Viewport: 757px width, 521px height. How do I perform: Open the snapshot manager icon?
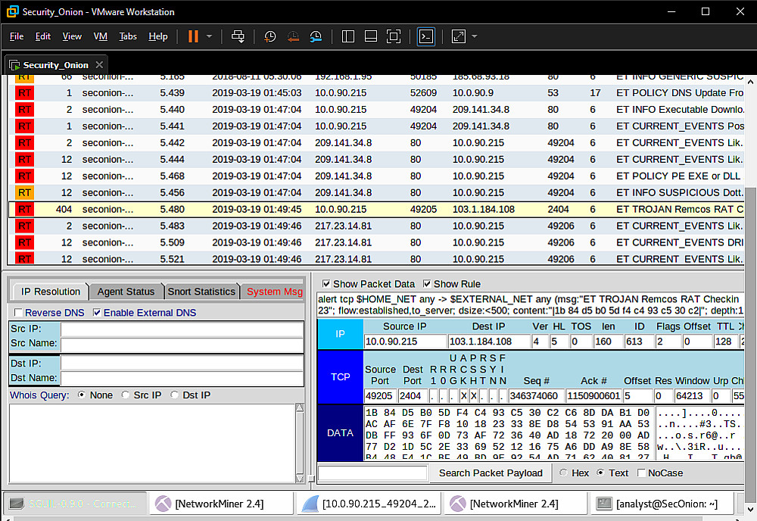click(x=316, y=36)
